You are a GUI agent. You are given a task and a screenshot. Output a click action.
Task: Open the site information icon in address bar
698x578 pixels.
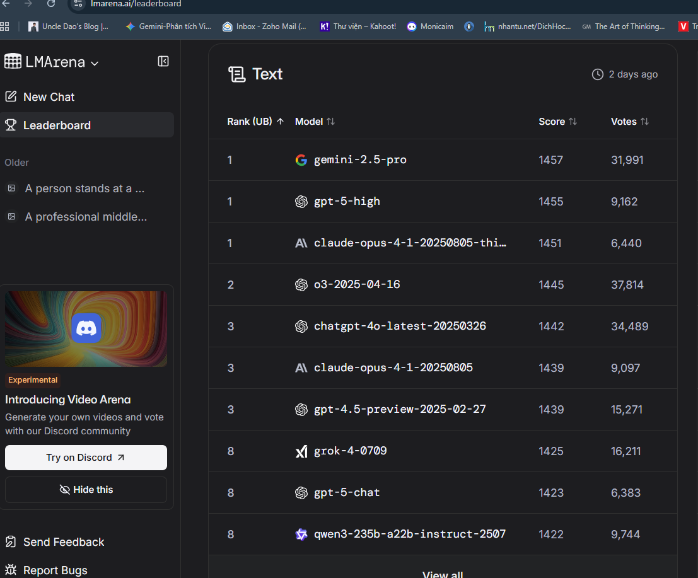coord(78,4)
